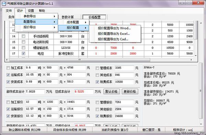Click 运输报价 unit price field 150
This screenshot has width=206, height=135.
(52, 109)
